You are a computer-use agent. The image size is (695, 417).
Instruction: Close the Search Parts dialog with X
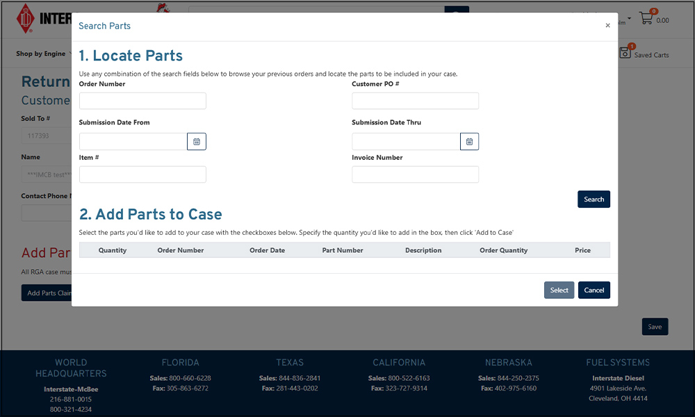click(x=607, y=25)
